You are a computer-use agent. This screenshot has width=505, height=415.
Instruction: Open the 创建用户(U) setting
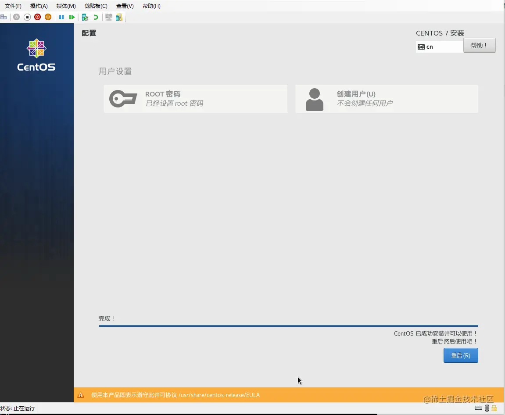[387, 99]
